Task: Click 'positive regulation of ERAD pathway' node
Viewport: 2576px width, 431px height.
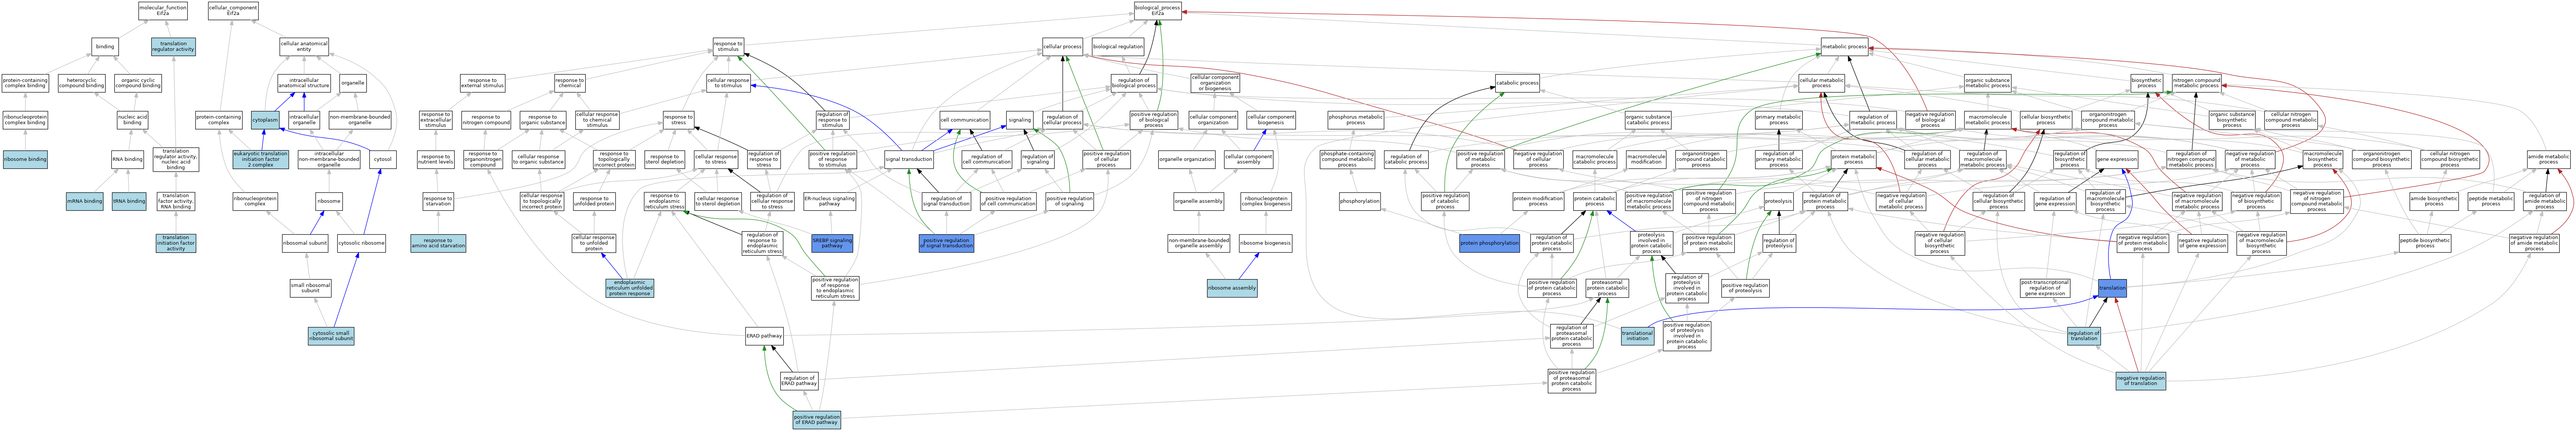Action: (817, 420)
